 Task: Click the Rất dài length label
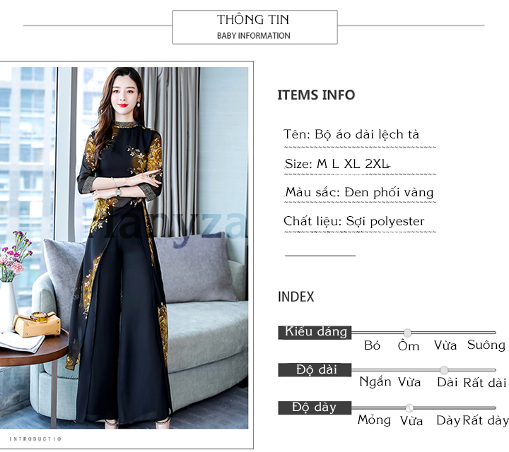pyautogui.click(x=485, y=383)
